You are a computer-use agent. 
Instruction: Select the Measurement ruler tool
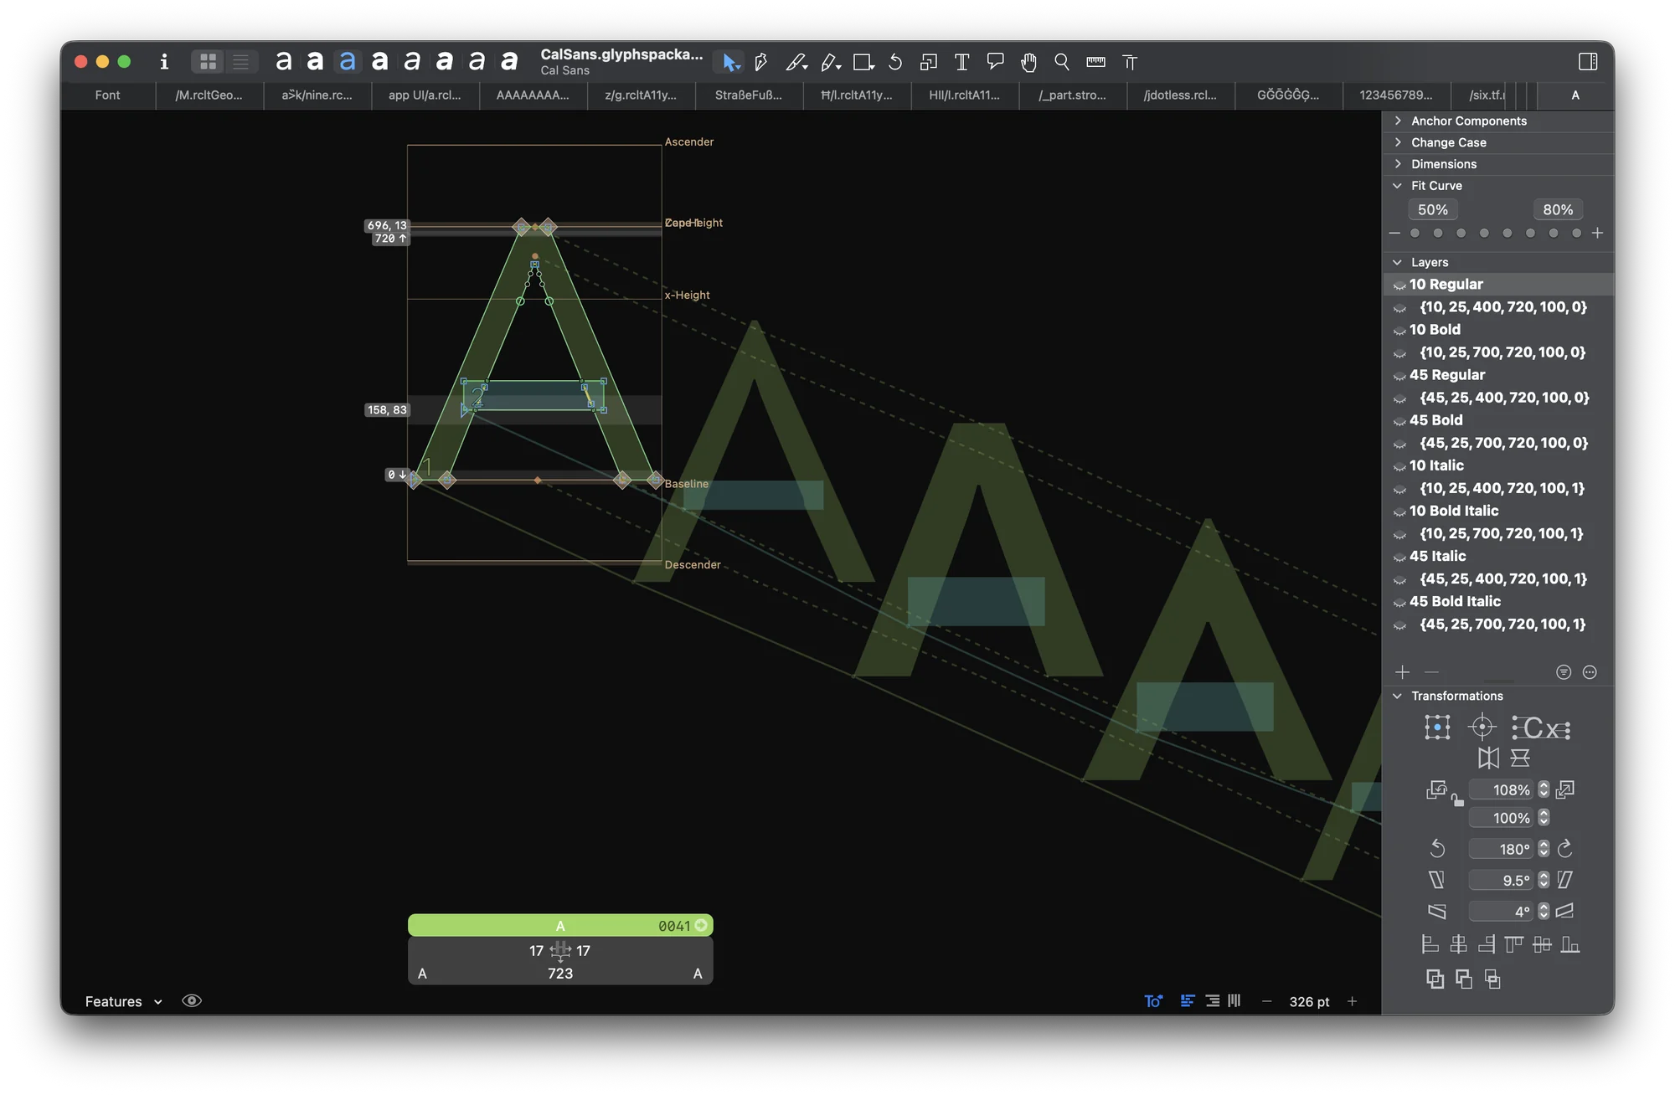tap(1095, 62)
